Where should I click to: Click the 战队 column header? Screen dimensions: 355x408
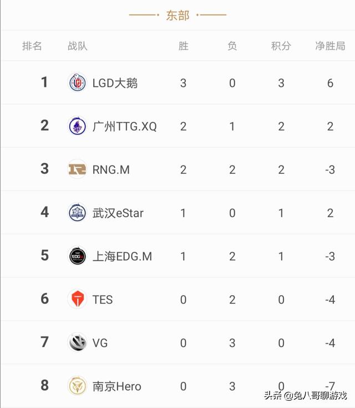78,46
